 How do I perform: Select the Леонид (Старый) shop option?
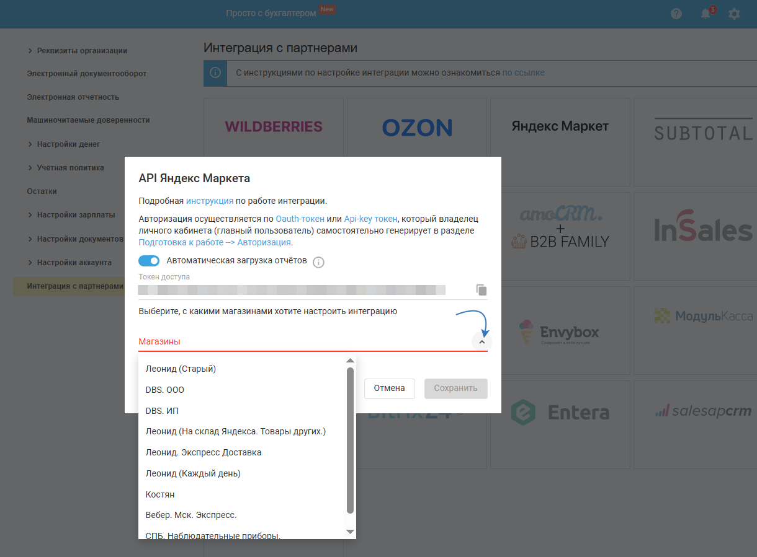181,369
